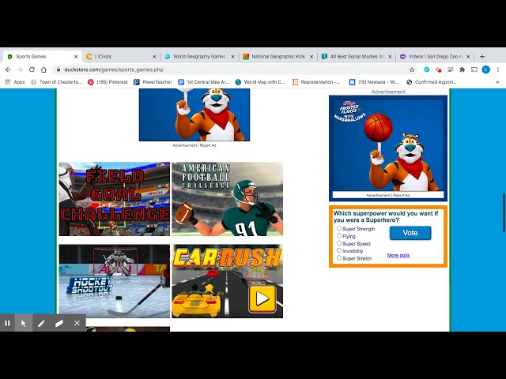The height and width of the screenshot is (379, 506).
Task: Open the Chrome three-dot menu
Action: point(498,69)
